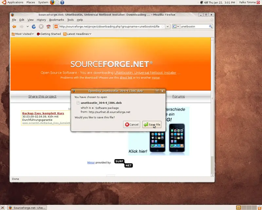This screenshot has height=210, width=262.
Task: Click the Forward arrow button
Action: (x=21, y=27)
